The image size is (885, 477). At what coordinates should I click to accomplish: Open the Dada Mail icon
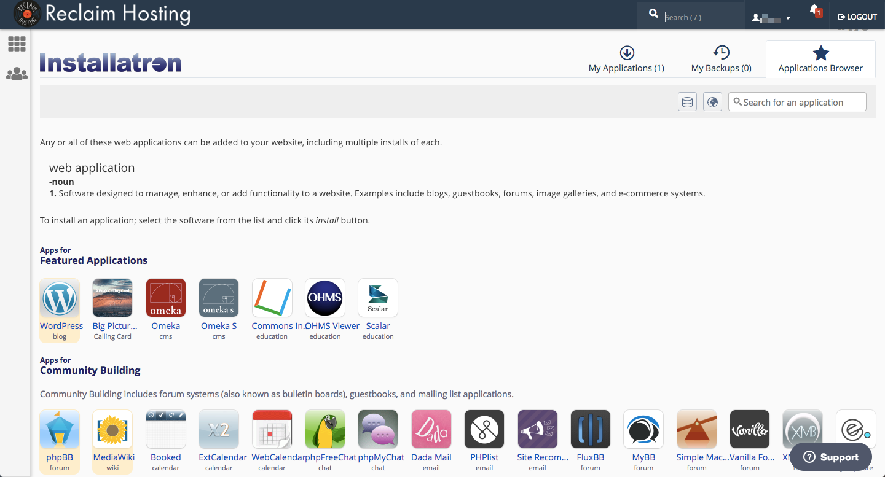click(431, 430)
